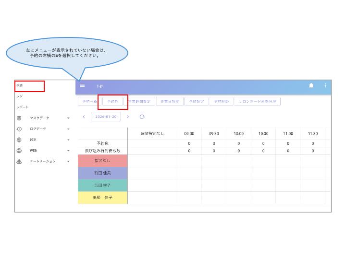Screen dimensions: 346x259
Task: Click the refresh icon next to the date
Action: coord(142,117)
